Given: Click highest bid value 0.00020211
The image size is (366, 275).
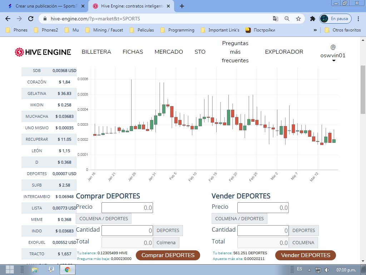Looking at the screenshot, I should [x=254, y=259].
